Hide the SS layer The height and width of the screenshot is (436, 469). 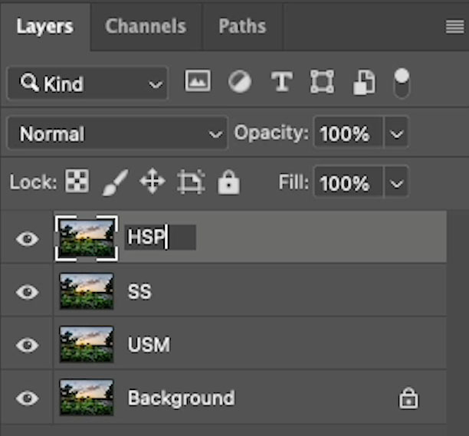point(28,292)
